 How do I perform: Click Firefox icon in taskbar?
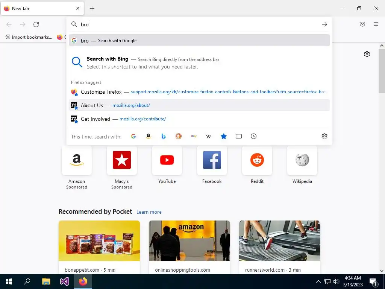click(x=83, y=281)
